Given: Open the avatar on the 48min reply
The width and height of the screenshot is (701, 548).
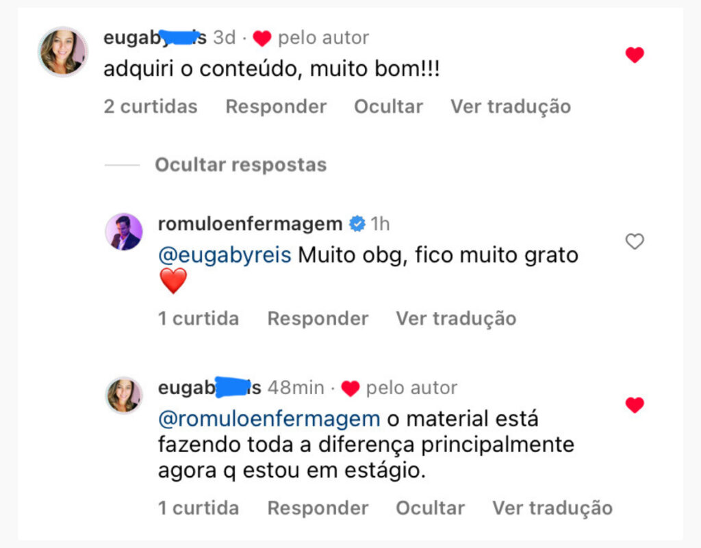Looking at the screenshot, I should 124,395.
